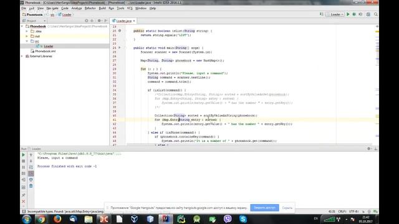Click run gutter arrow beside main method
Image resolution: width=399 pixels, height=224 pixels.
click(x=120, y=48)
